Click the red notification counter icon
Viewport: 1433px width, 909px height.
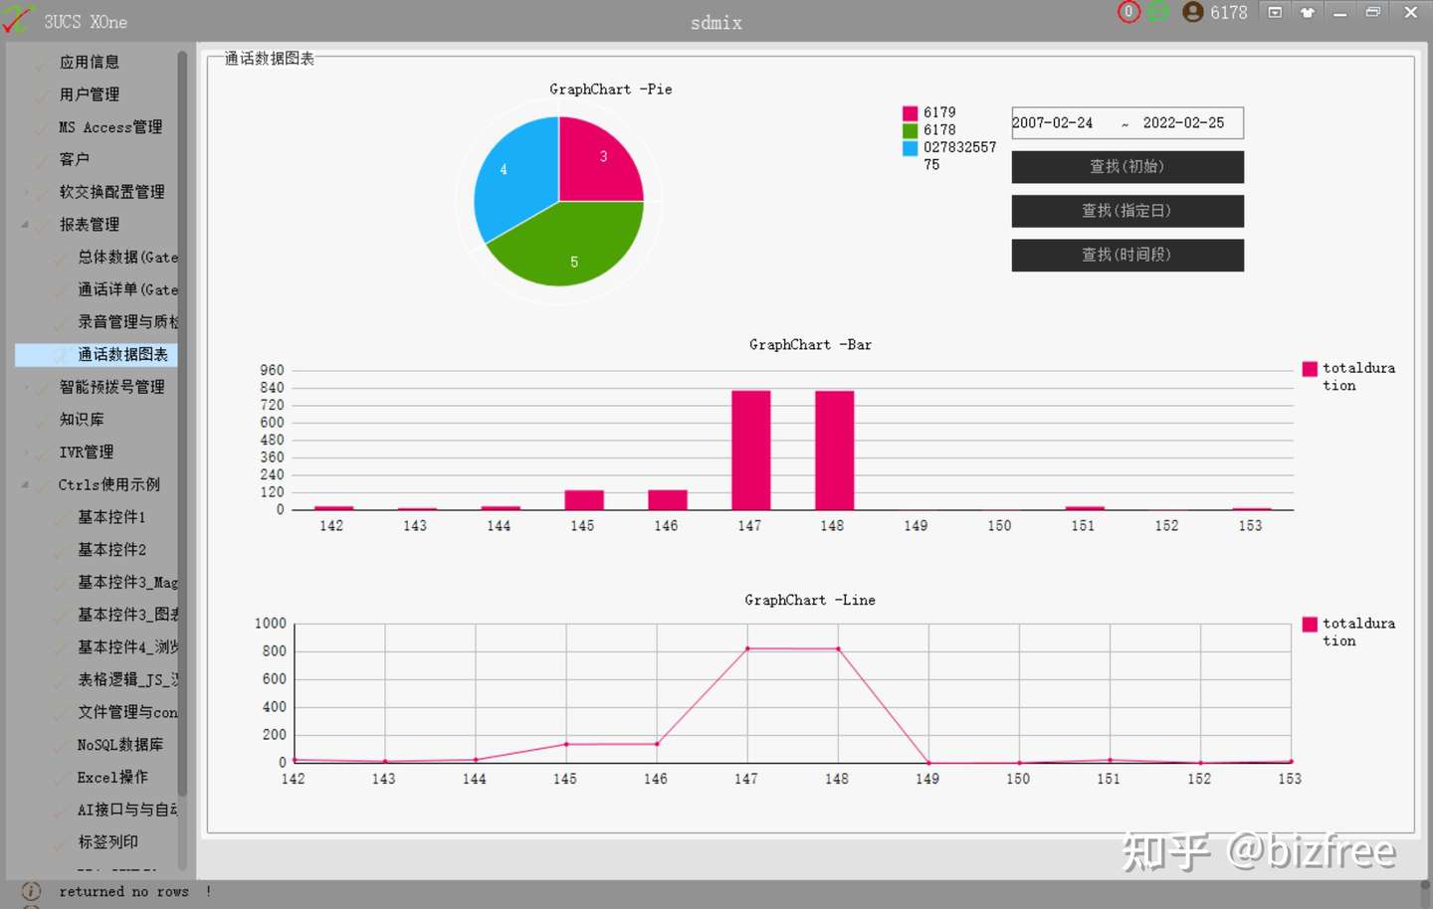1128,12
